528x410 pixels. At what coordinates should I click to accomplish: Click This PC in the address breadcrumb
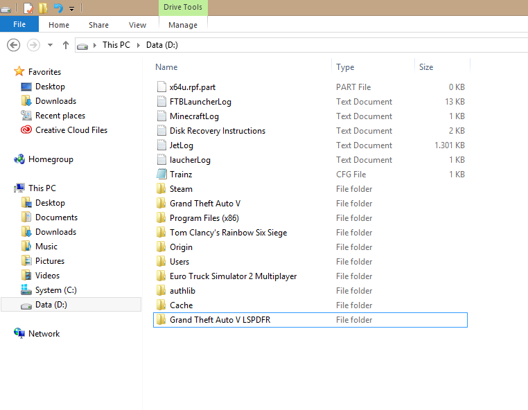coord(116,45)
